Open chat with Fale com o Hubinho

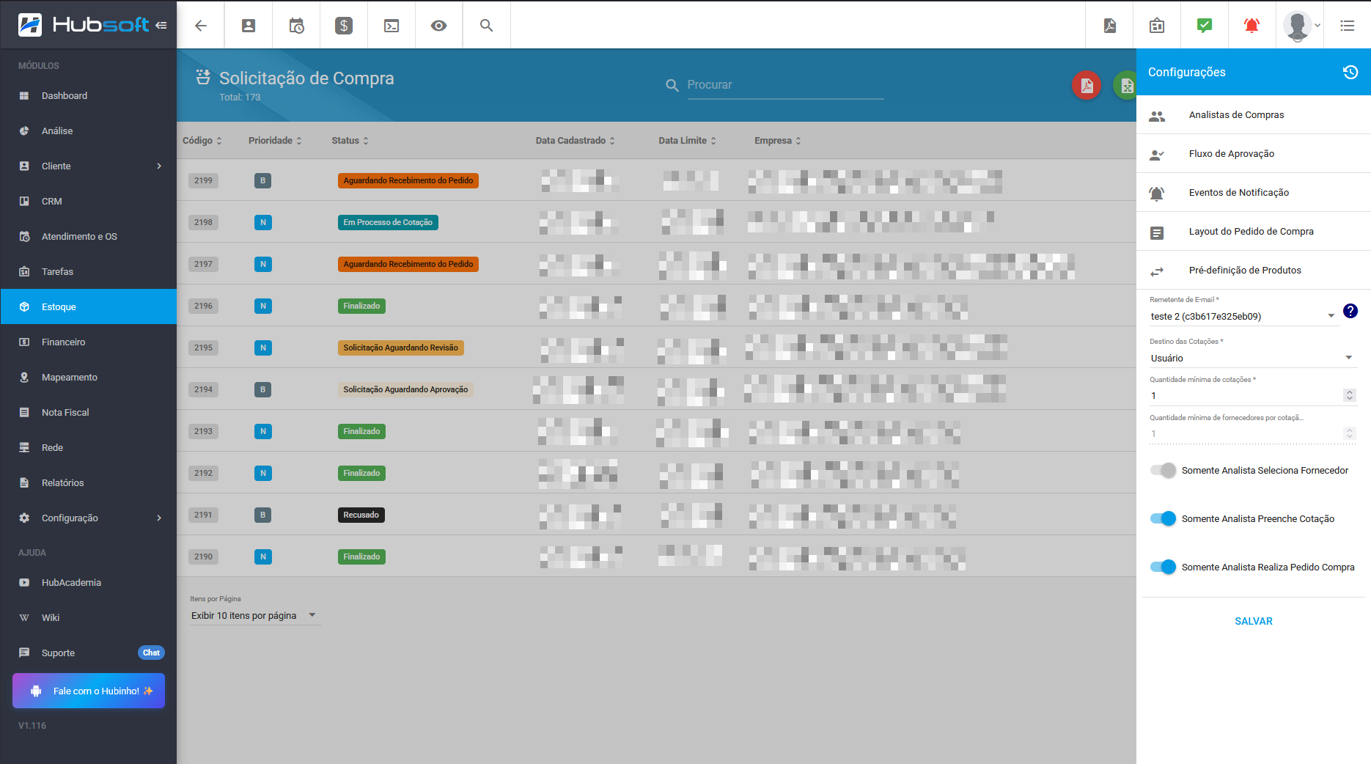click(x=88, y=690)
